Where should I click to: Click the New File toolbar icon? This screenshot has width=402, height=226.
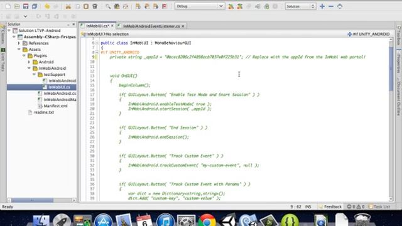pyautogui.click(x=8, y=6)
